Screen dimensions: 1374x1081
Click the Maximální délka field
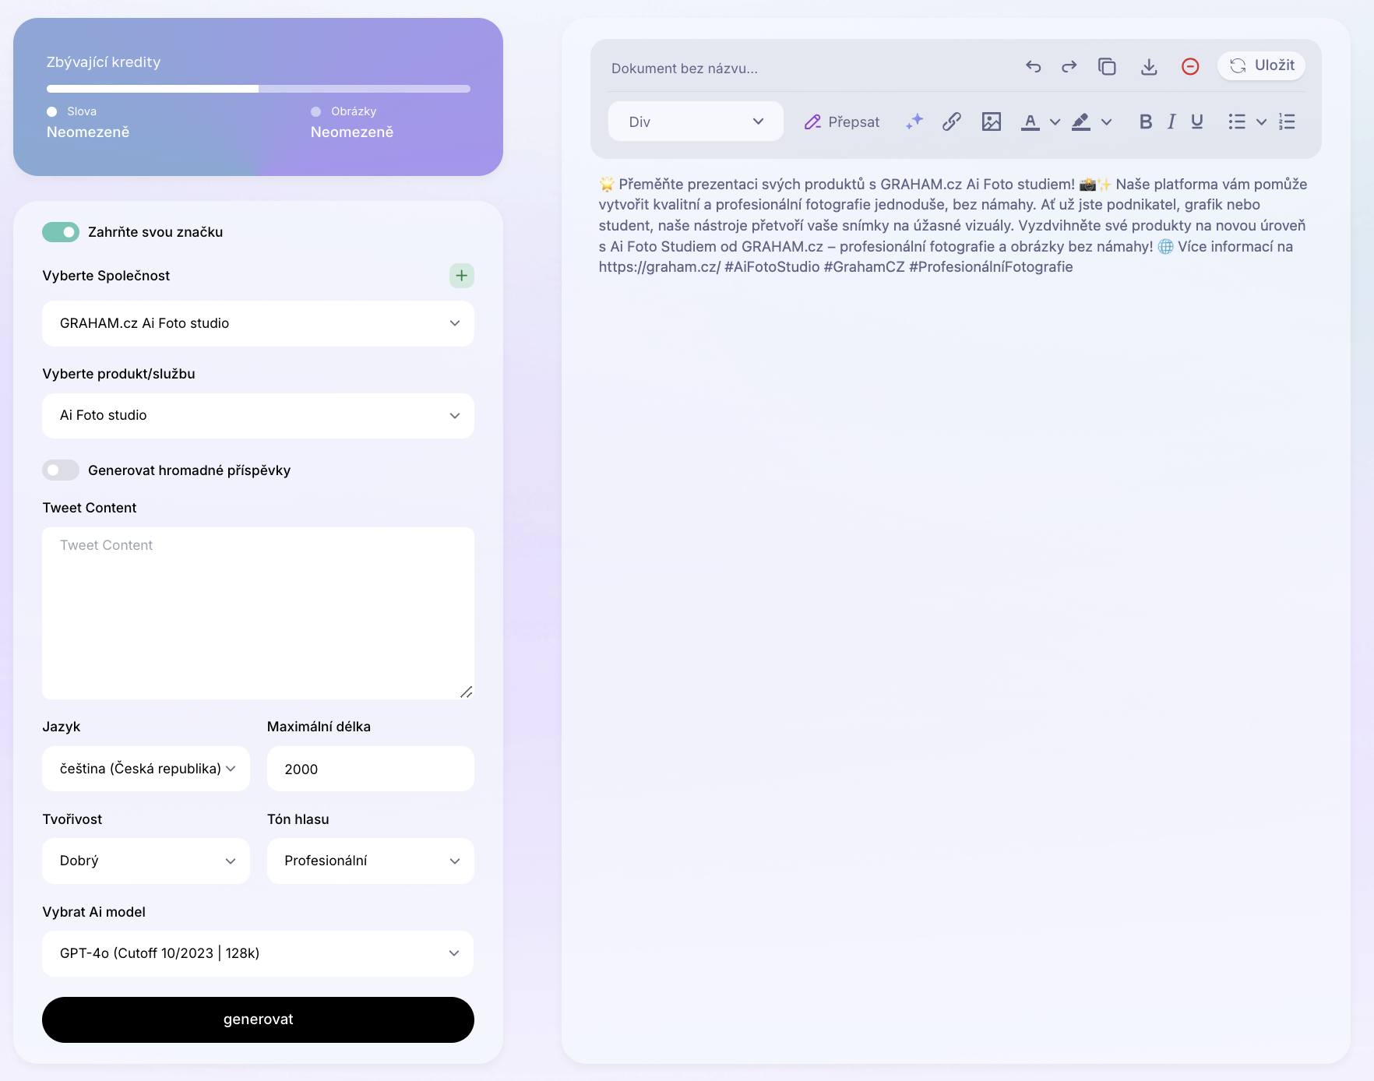pos(371,769)
